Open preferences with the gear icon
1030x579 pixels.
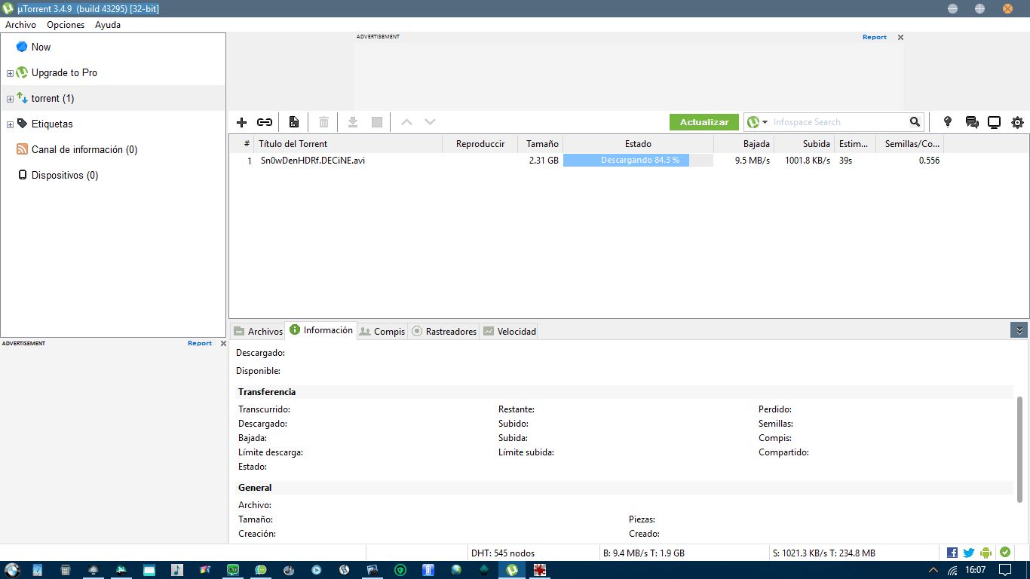coord(1017,122)
